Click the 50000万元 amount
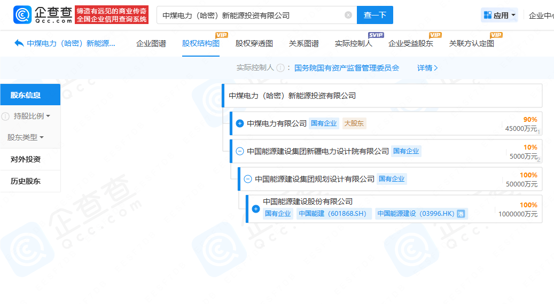Screen dimensions: 554x304 coord(521,184)
